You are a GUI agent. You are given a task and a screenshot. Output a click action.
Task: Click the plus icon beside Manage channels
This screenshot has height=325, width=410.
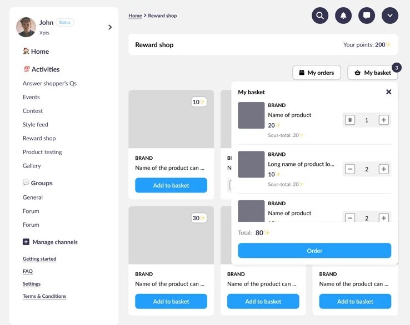pyautogui.click(x=26, y=242)
